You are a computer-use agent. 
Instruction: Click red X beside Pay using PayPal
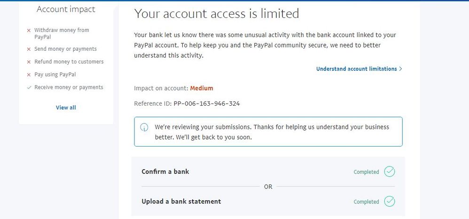(x=29, y=75)
